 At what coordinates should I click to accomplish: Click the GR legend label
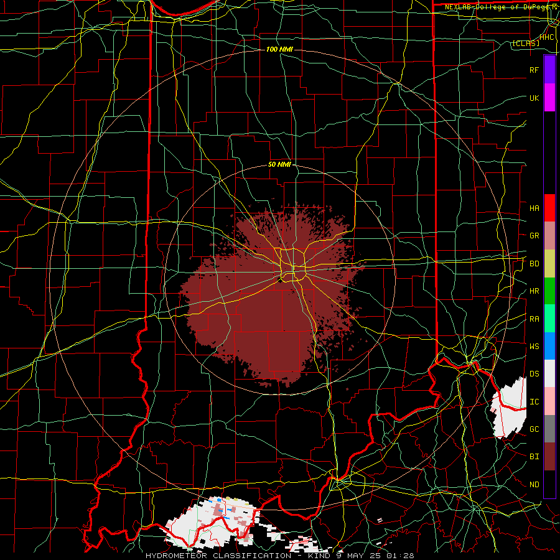(x=534, y=236)
